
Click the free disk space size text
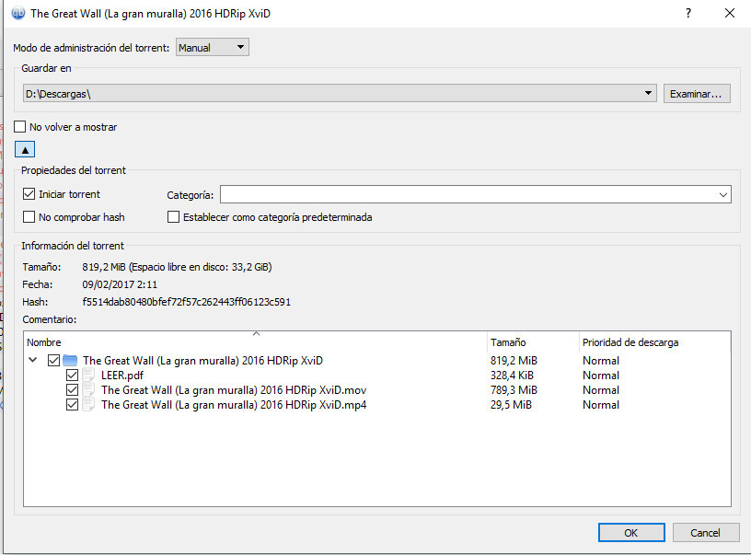(x=201, y=267)
